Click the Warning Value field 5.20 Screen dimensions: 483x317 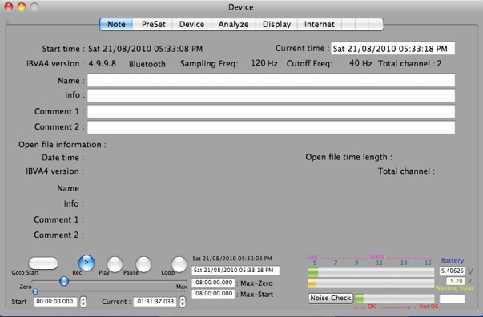click(456, 281)
